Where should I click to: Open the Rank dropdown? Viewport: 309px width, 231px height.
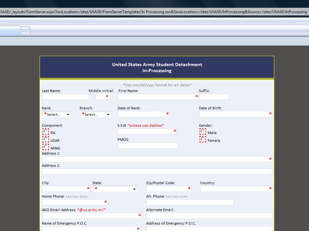point(57,114)
